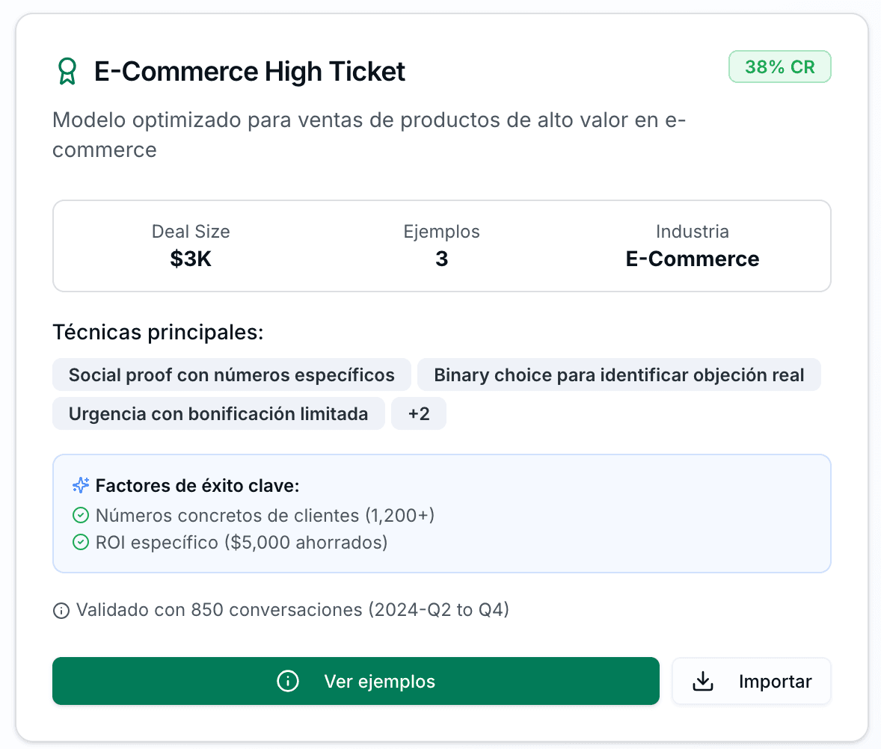
Task: Click the 38% CR badge
Action: 779,67
